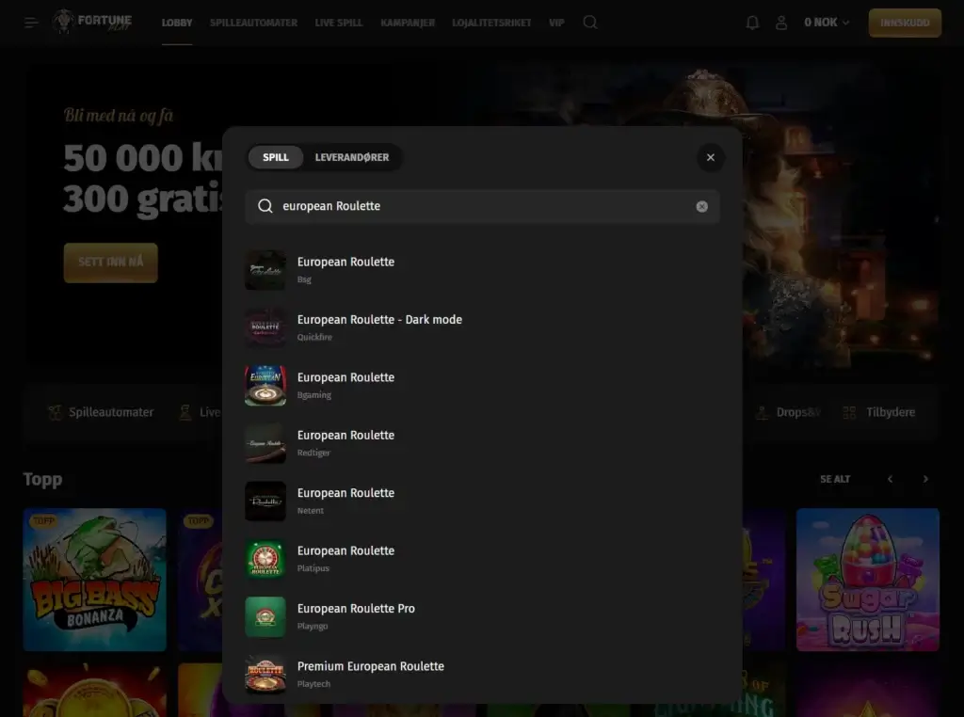964x717 pixels.
Task: Go to previous Topp games arrow
Action: 890,479
